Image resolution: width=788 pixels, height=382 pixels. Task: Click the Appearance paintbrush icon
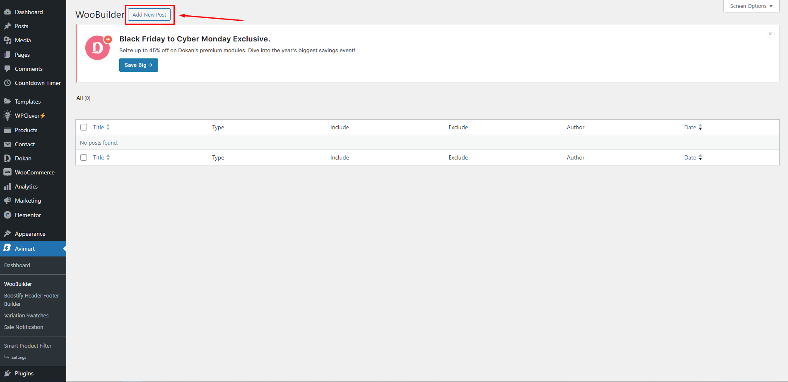[x=7, y=234]
